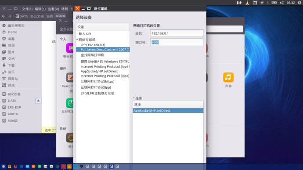Viewport: 303px width, 170px height.
Task: Open LRS_ESP volume in sidebar
Action: [x=14, y=107]
